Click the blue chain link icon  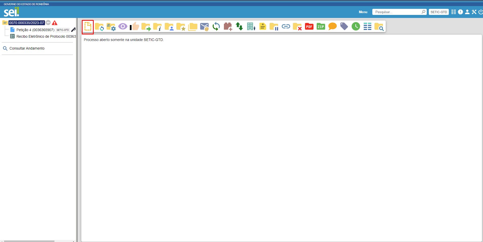click(x=286, y=26)
